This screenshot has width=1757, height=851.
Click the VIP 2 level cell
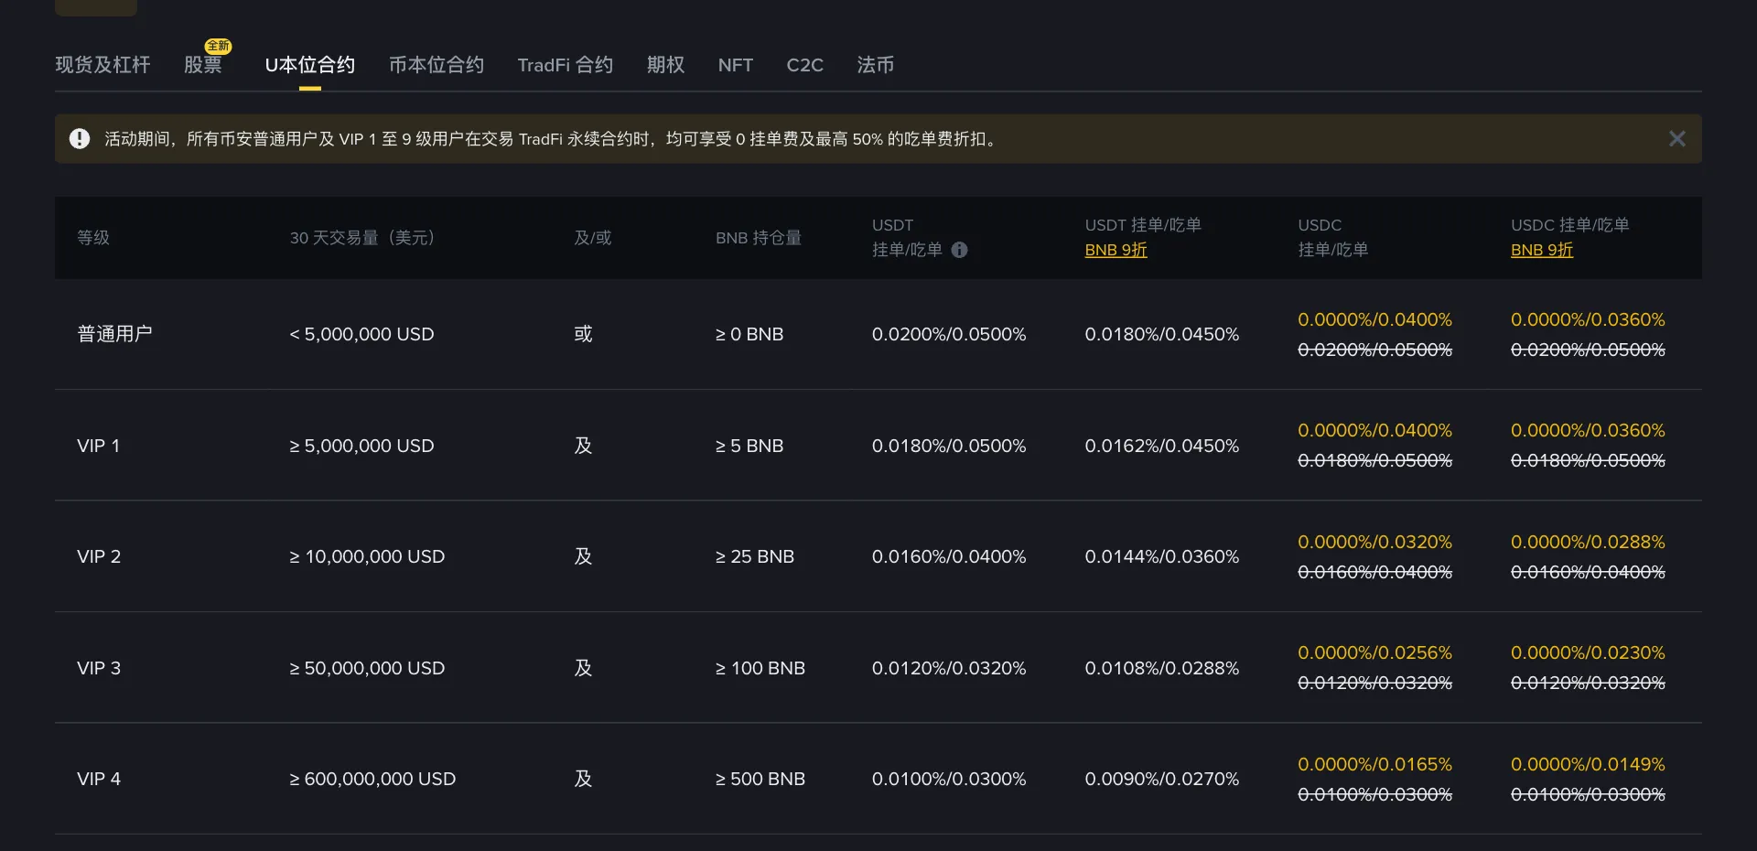coord(99,556)
